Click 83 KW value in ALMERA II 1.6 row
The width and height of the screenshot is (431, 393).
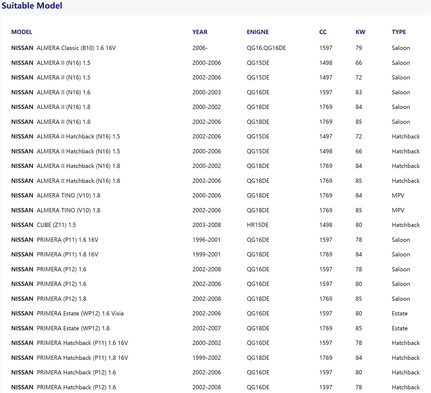point(359,92)
